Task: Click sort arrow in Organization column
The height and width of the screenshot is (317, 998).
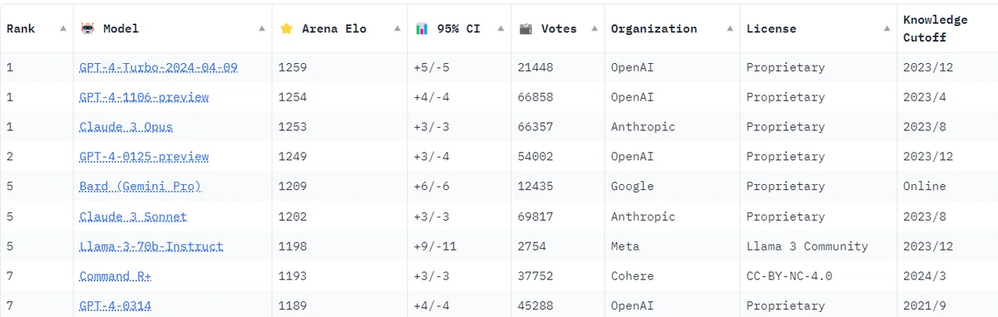Action: click(x=730, y=28)
